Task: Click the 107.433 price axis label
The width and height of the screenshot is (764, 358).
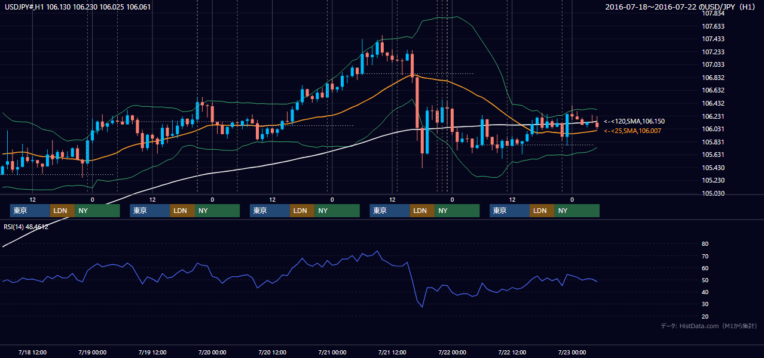Action: tap(714, 39)
